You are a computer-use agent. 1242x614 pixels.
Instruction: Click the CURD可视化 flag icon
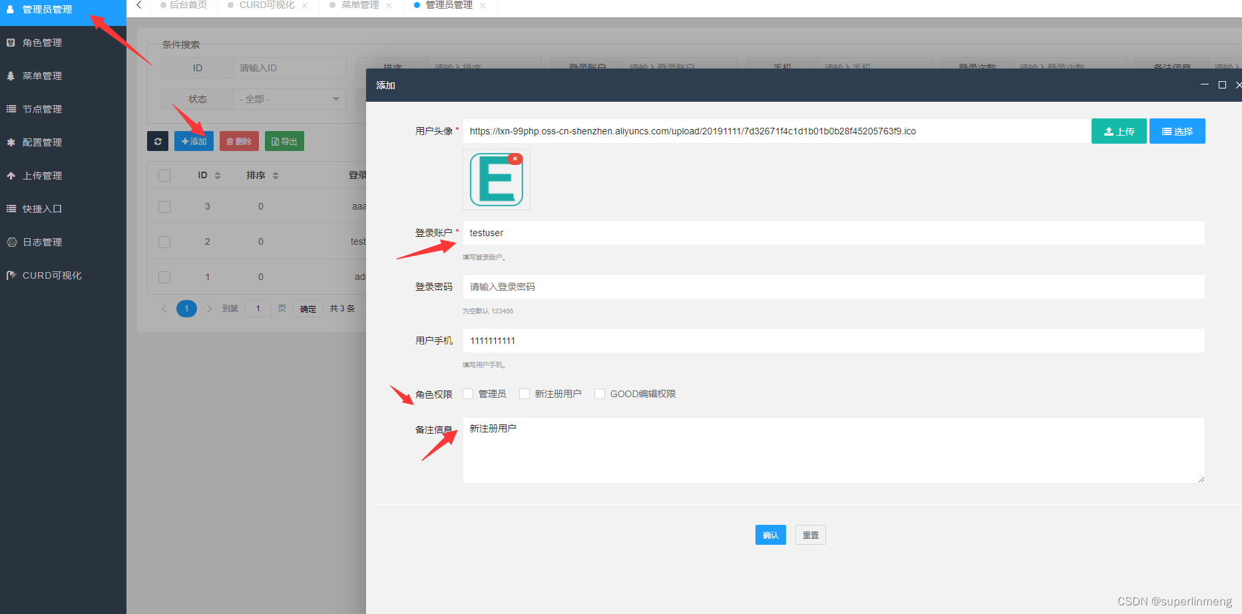11,275
